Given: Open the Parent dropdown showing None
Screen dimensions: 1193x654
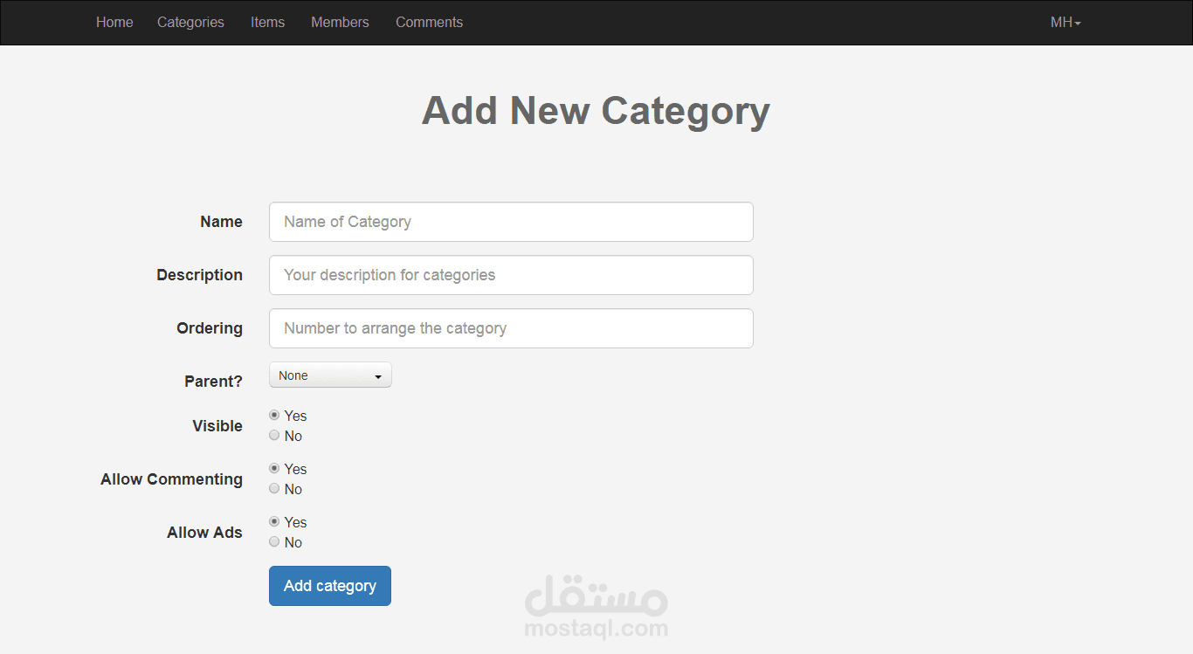Looking at the screenshot, I should (330, 375).
